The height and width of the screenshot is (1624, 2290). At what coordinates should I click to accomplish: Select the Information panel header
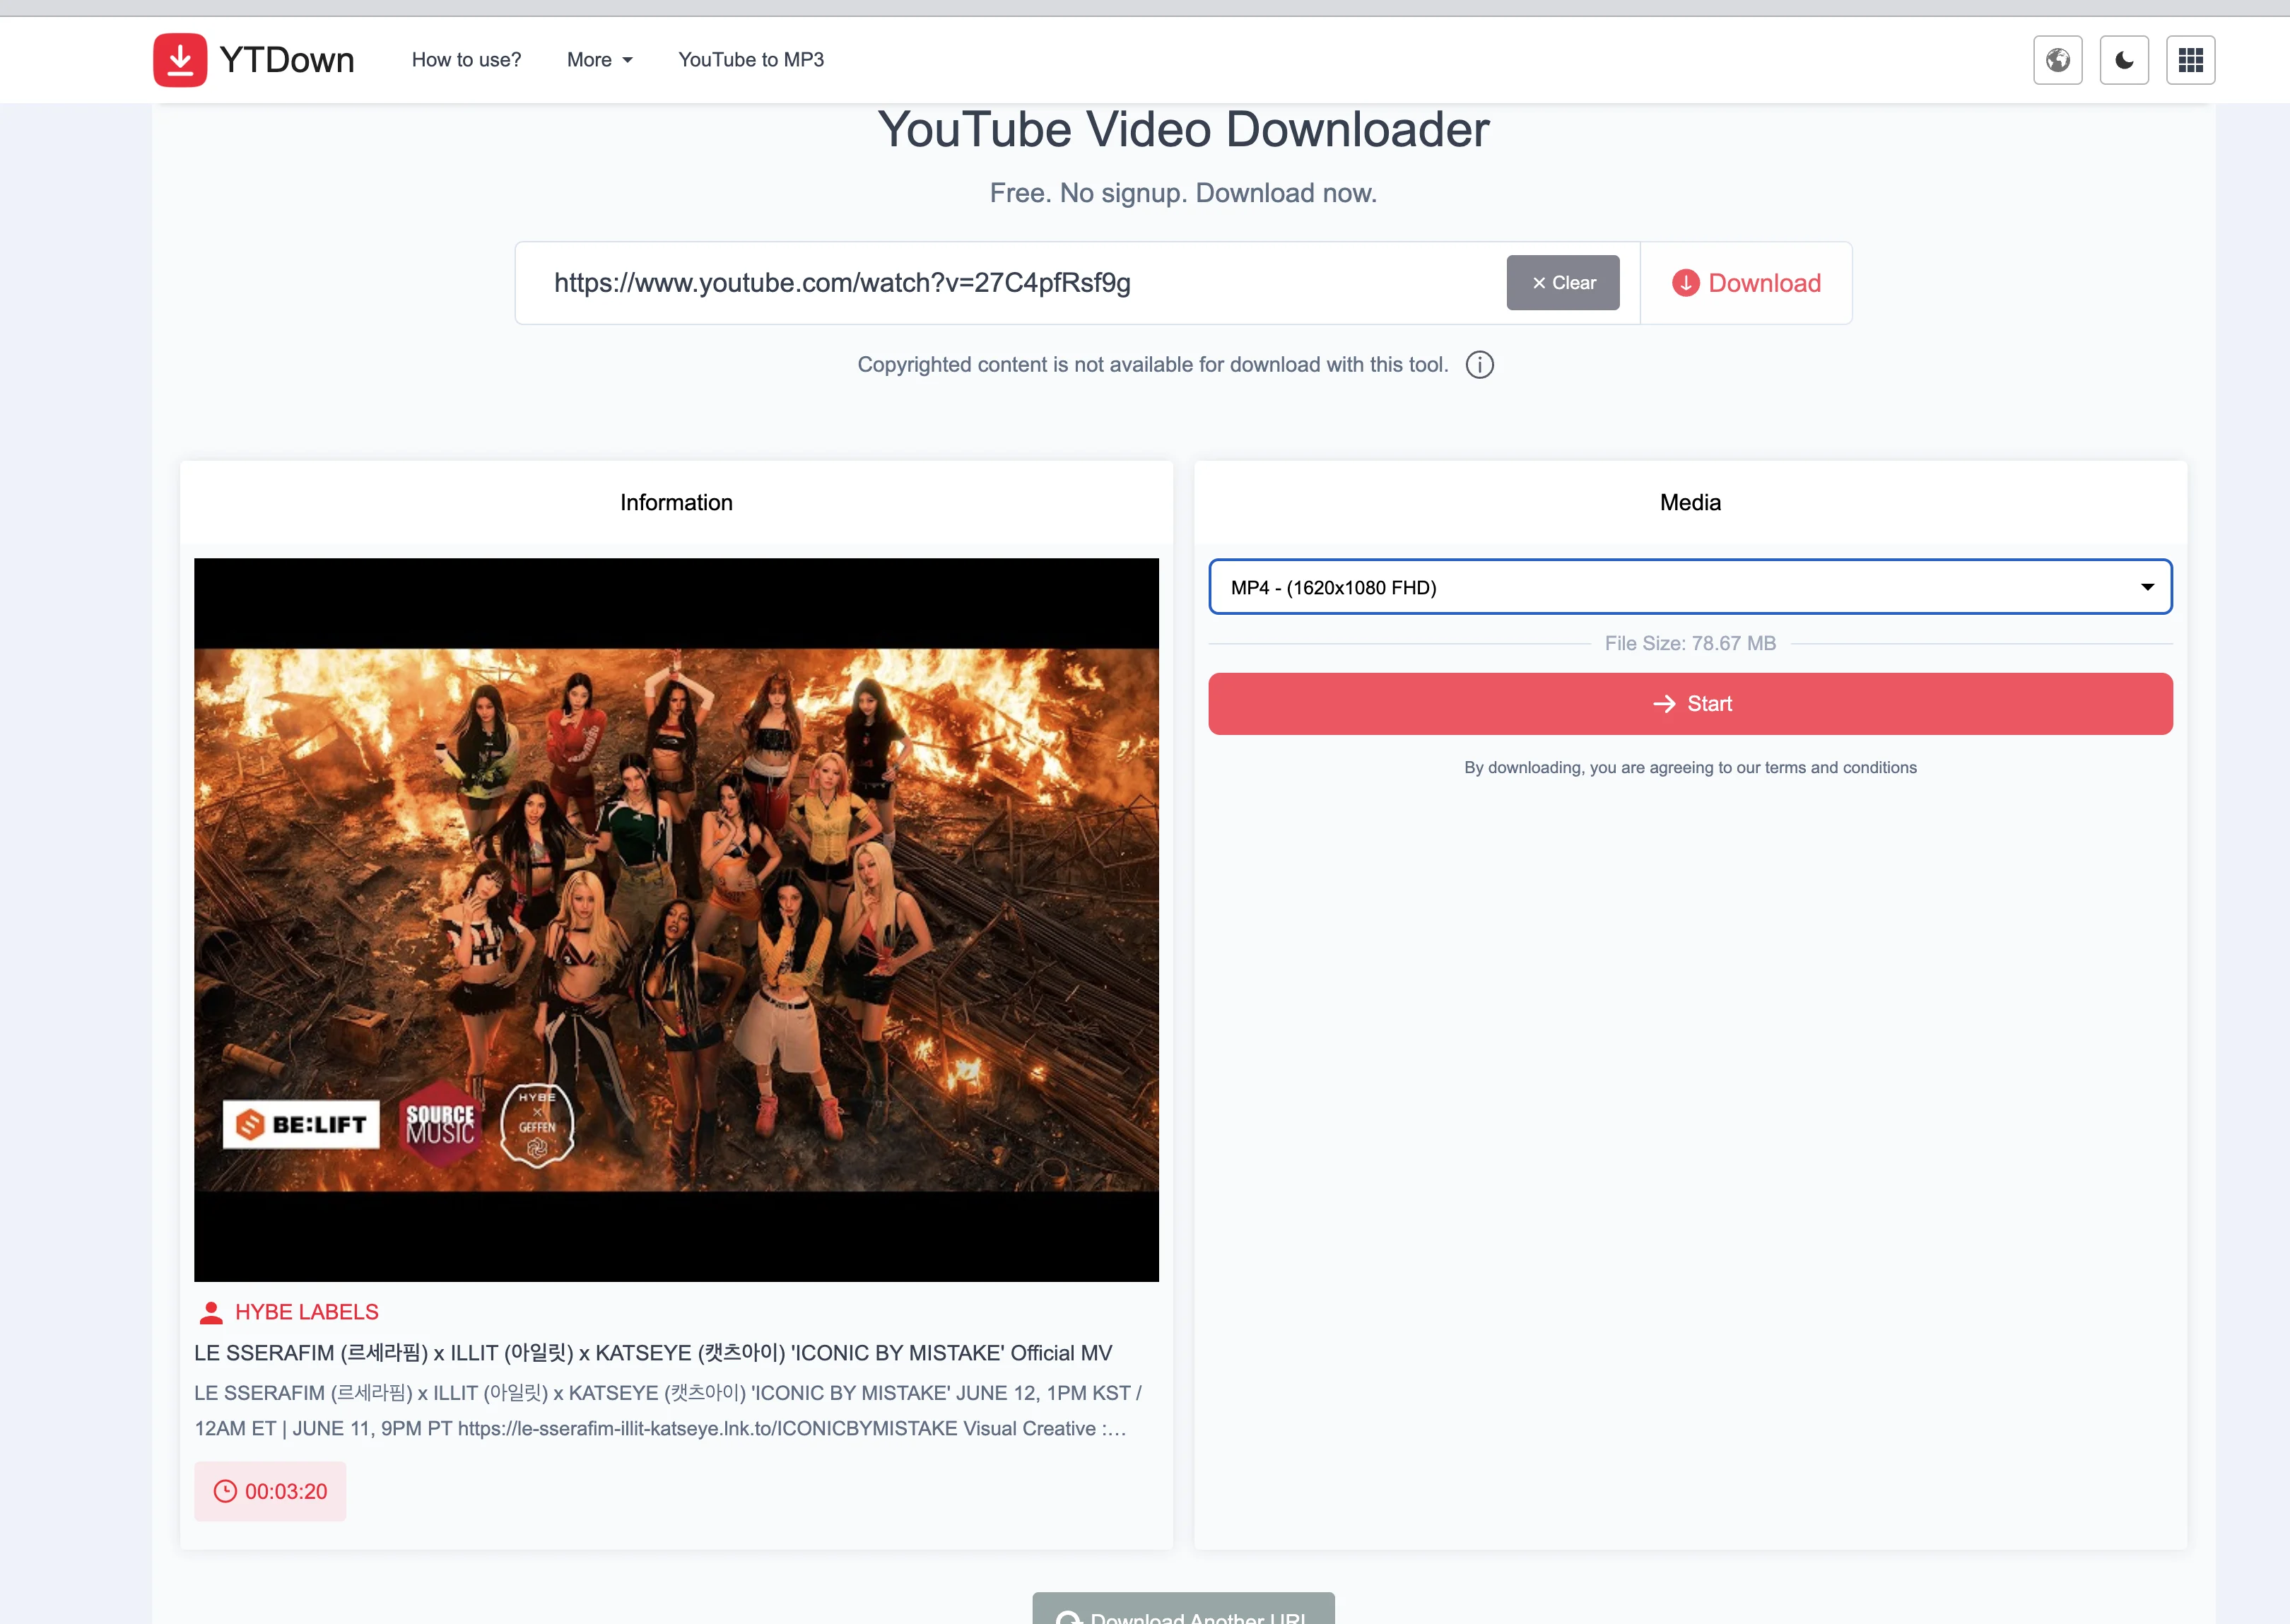pyautogui.click(x=676, y=503)
